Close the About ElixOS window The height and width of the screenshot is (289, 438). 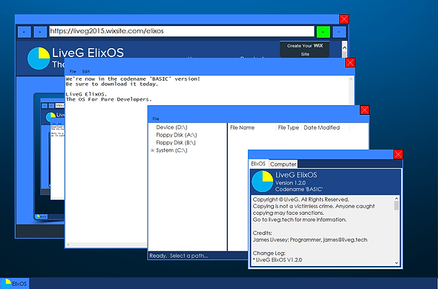pyautogui.click(x=398, y=154)
